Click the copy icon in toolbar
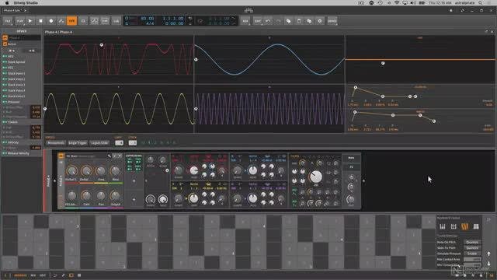Image resolution: width=497 pixels, height=280 pixels. tap(288, 21)
